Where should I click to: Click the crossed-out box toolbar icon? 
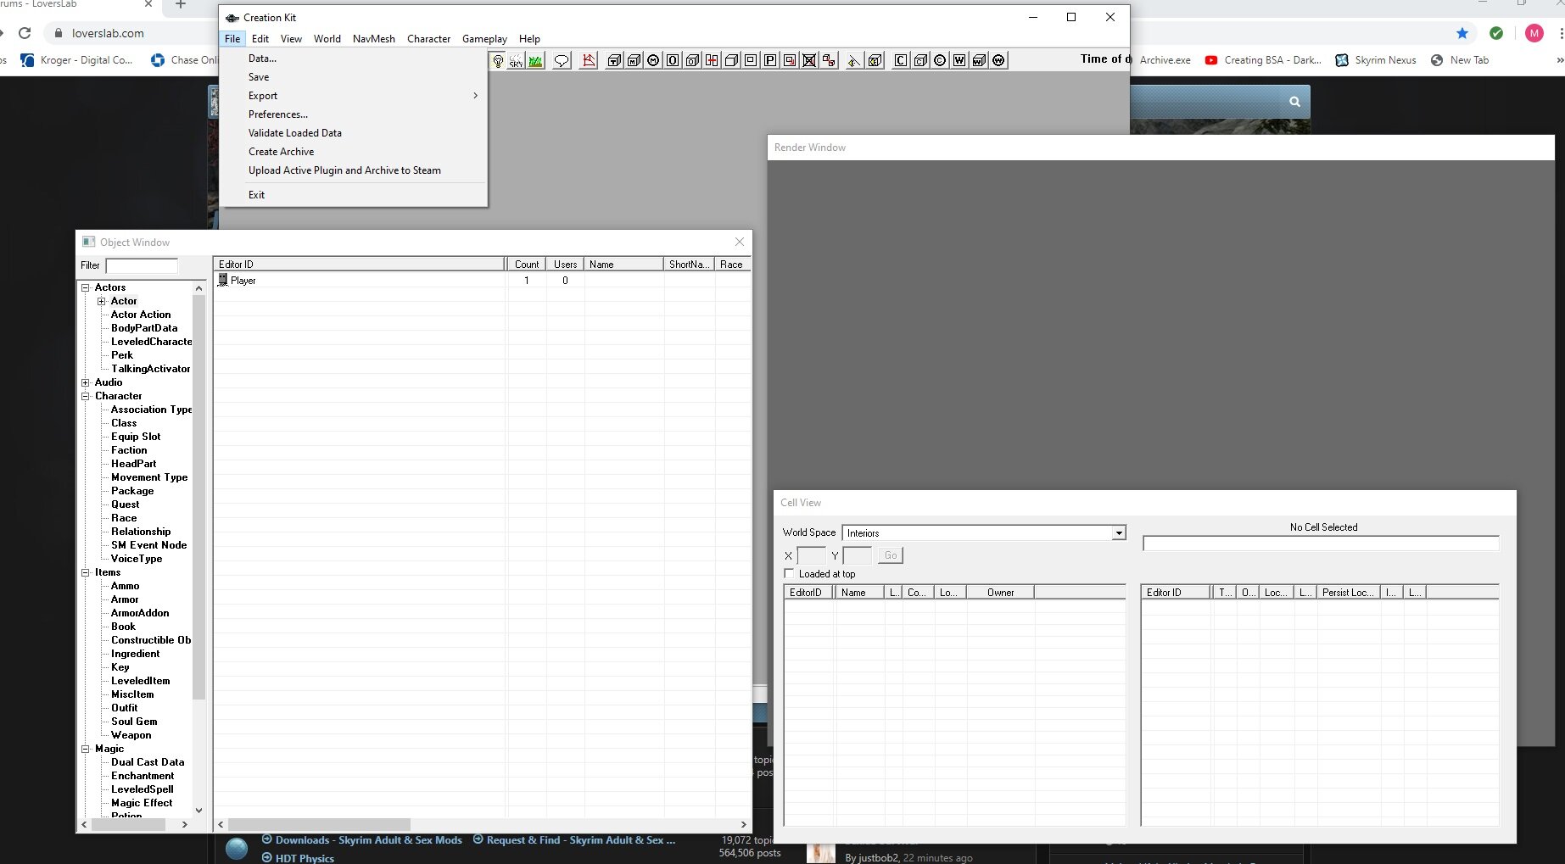coord(809,60)
